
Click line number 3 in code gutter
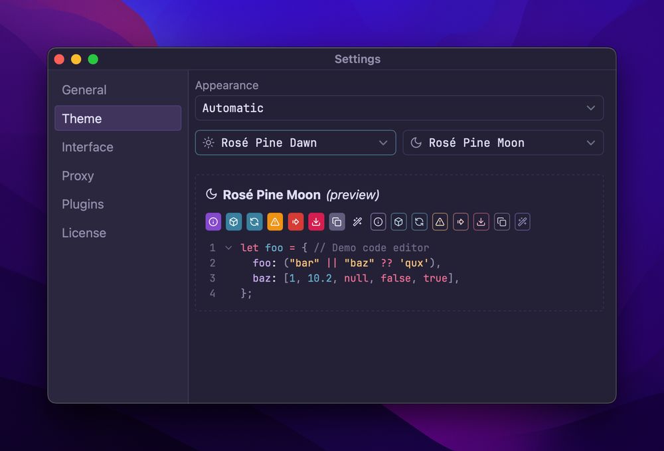point(212,278)
